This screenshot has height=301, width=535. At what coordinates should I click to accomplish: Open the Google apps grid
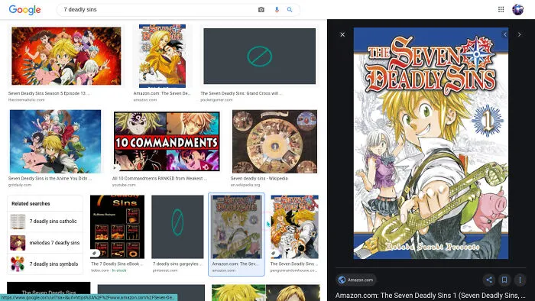[501, 9]
